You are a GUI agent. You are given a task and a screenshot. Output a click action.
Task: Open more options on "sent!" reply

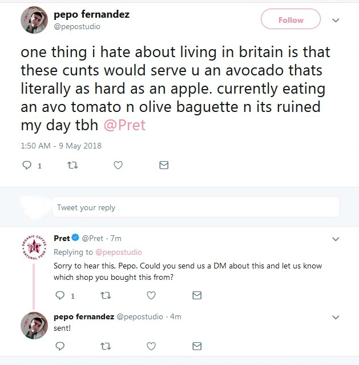tap(336, 316)
